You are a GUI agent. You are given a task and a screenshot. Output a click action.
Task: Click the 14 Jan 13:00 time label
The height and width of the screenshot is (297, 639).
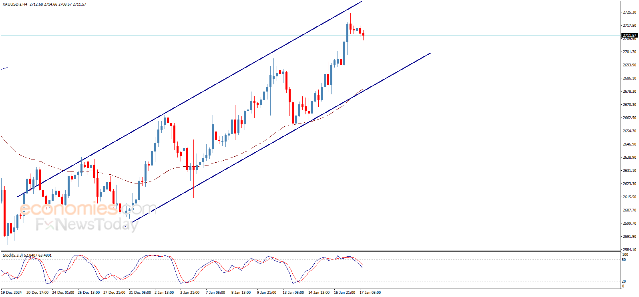(319, 293)
